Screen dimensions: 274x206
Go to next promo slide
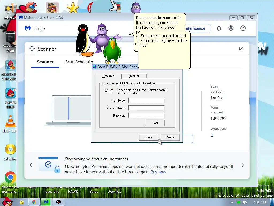tap(243, 165)
